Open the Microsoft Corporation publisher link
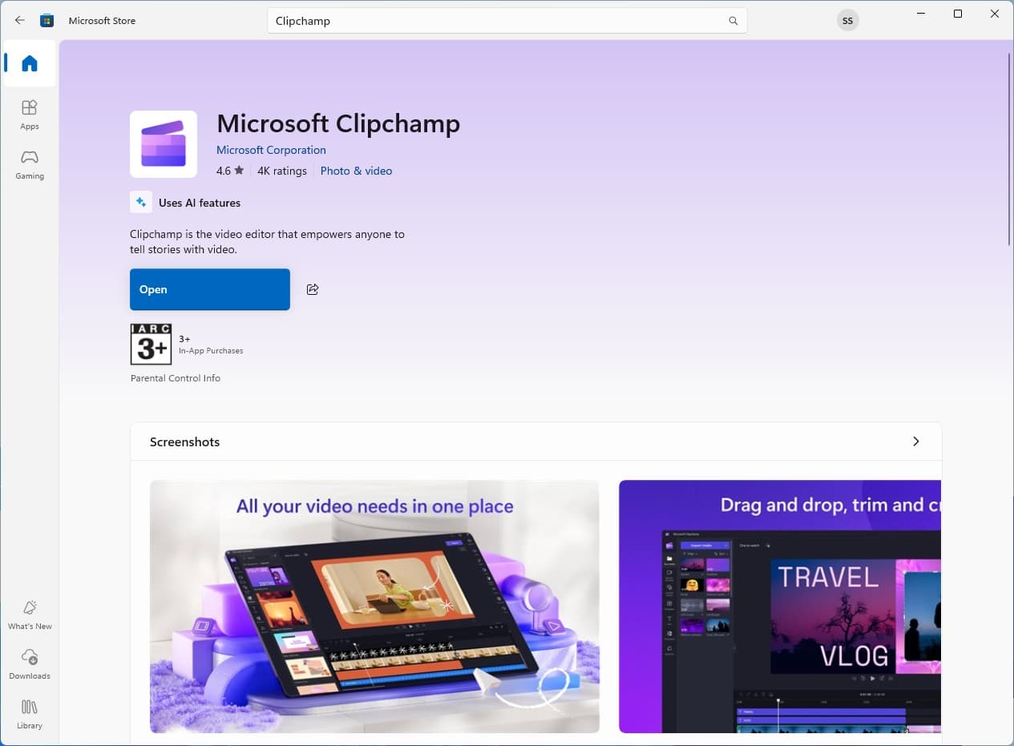 point(271,150)
